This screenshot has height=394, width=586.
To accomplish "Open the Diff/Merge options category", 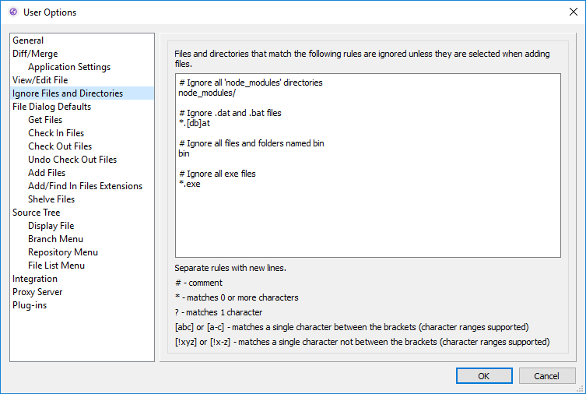I will pos(35,54).
